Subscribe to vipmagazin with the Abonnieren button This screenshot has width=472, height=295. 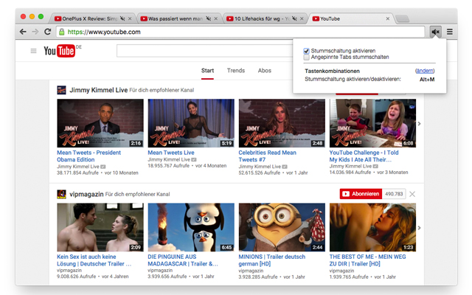(x=360, y=194)
